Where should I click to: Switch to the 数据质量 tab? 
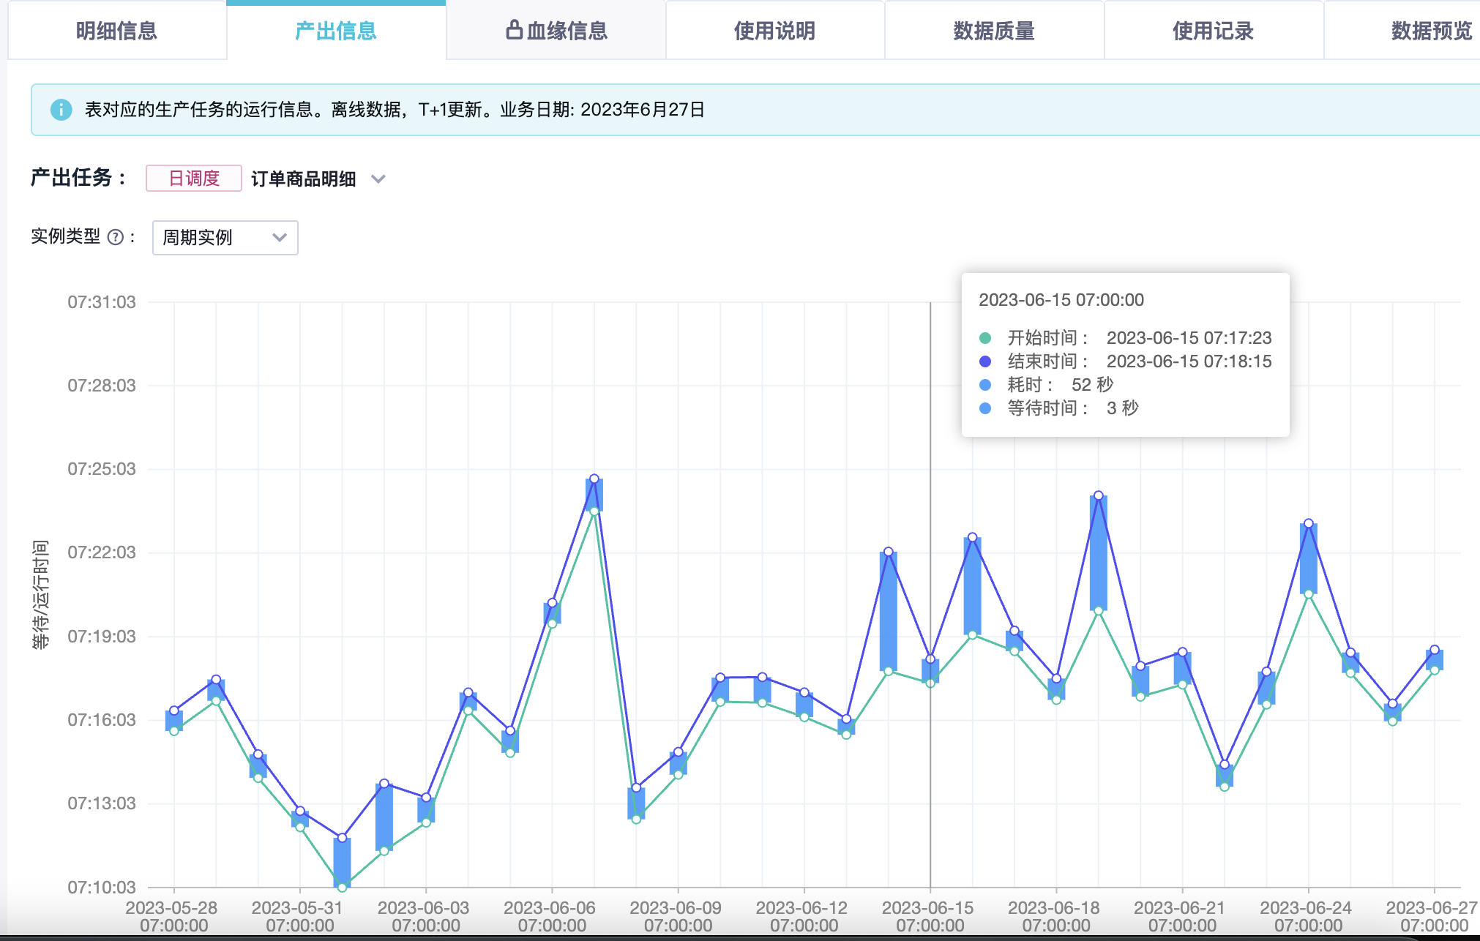993,31
